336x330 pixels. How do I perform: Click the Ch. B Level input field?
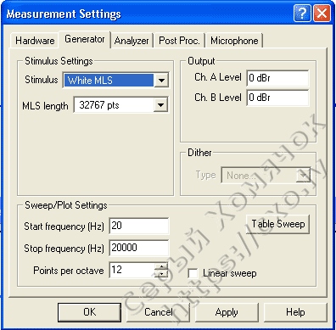click(x=277, y=98)
